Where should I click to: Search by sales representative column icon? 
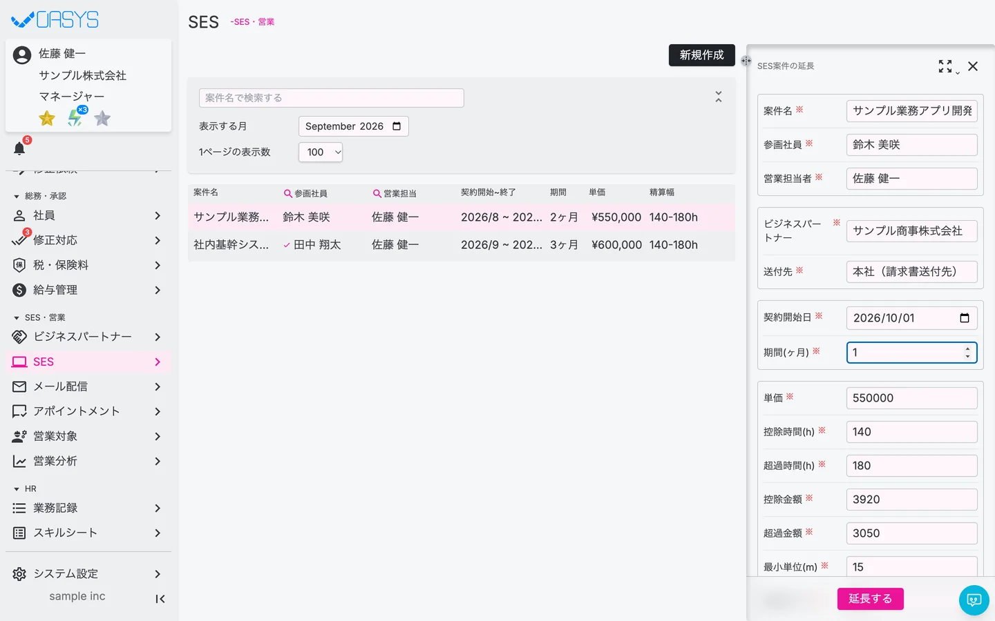click(x=377, y=194)
